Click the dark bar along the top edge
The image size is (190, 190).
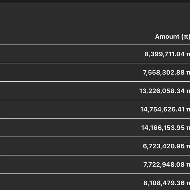click(95, 1)
